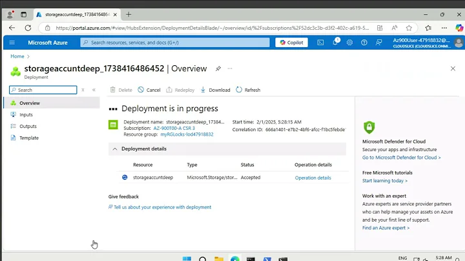The width and height of the screenshot is (465, 261).
Task: Open the browser Favorites list
Action: coord(428,28)
